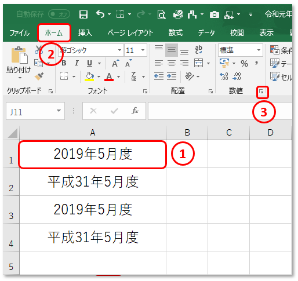The width and height of the screenshot is (298, 281).
Task: Click the Undo arrow icon
Action: [100, 14]
